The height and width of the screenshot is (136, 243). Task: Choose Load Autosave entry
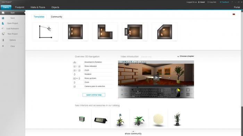(12, 29)
